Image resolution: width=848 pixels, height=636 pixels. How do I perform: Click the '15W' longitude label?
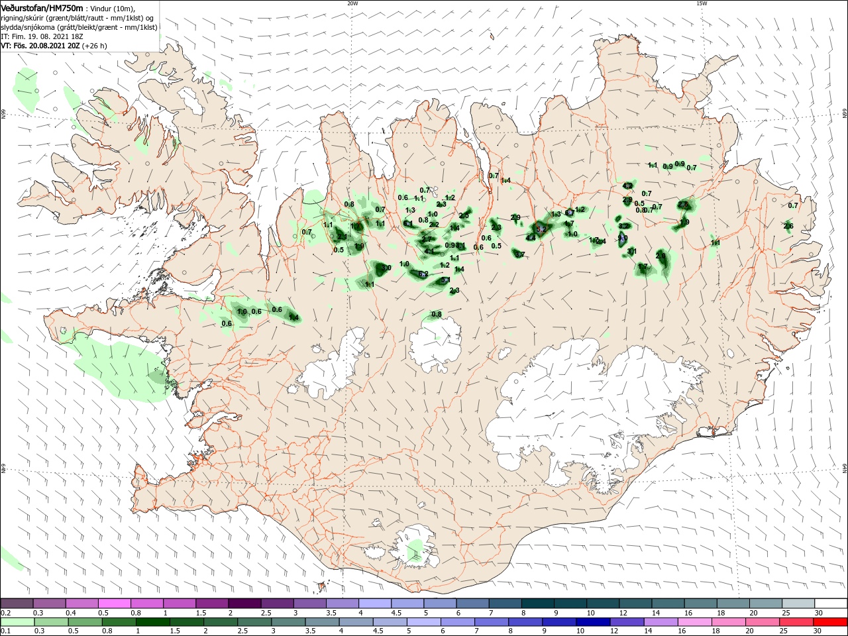click(702, 3)
